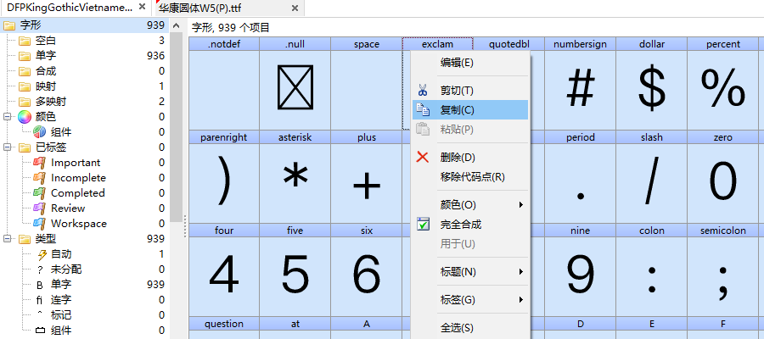Click the scissors Cut (剪切) icon

click(x=423, y=91)
